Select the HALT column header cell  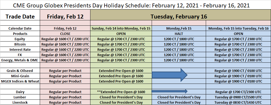click(x=179, y=34)
